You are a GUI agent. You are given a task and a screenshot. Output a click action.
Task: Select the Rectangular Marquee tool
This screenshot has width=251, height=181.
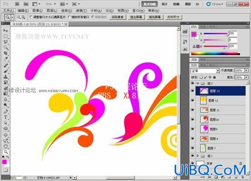point(6,36)
